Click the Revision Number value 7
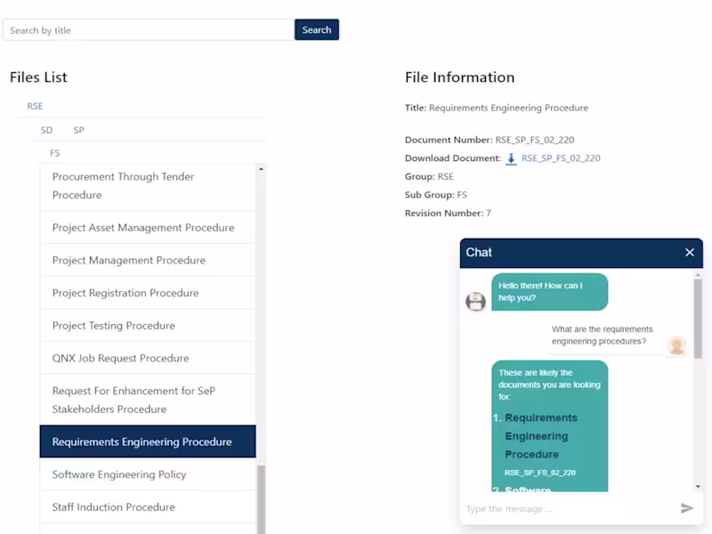Viewport: 712px width, 534px height. (x=489, y=214)
